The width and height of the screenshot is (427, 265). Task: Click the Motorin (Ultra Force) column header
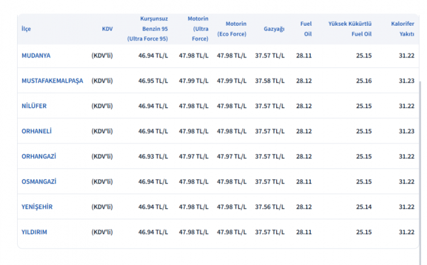pos(198,28)
